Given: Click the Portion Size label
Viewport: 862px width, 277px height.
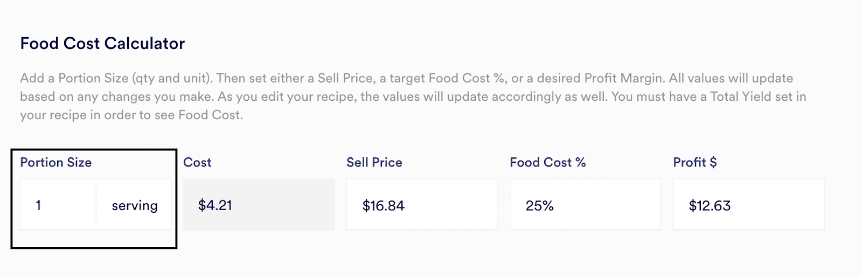Looking at the screenshot, I should 55,162.
